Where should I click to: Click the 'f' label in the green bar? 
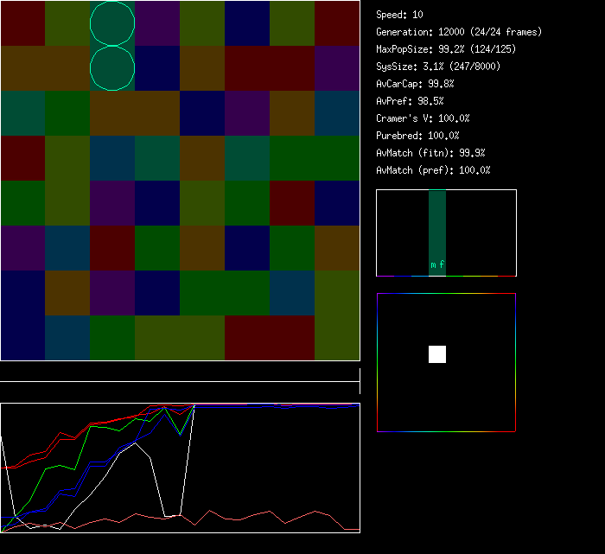coord(442,265)
